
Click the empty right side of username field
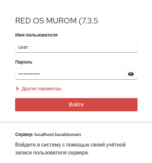(83, 47)
